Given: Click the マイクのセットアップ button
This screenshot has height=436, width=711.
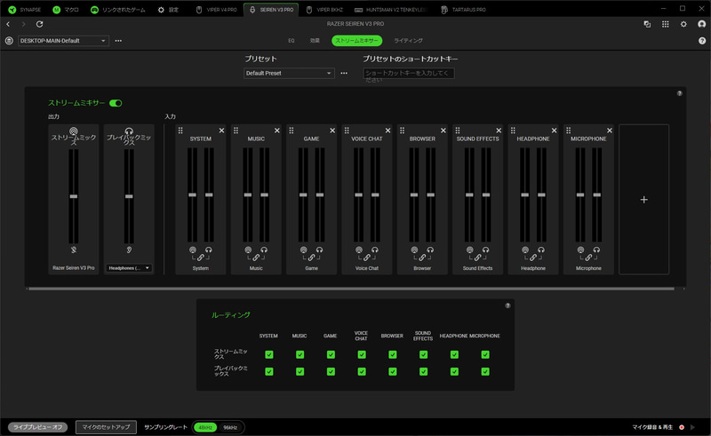Looking at the screenshot, I should (106, 427).
